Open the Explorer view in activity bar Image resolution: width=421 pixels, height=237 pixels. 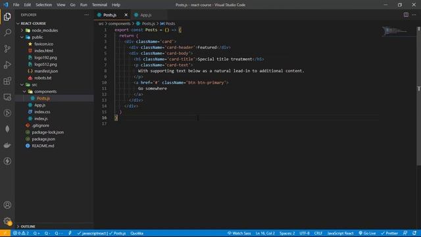point(7,16)
